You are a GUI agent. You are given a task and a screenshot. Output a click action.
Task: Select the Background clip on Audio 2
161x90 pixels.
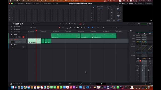(34, 41)
